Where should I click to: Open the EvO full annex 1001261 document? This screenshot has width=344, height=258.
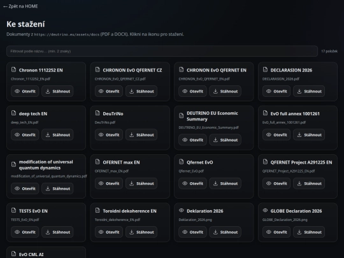point(276,134)
